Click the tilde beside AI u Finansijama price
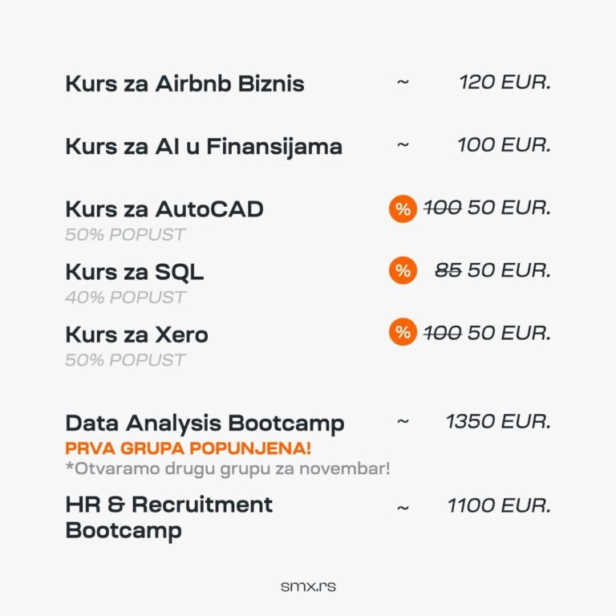 [403, 145]
